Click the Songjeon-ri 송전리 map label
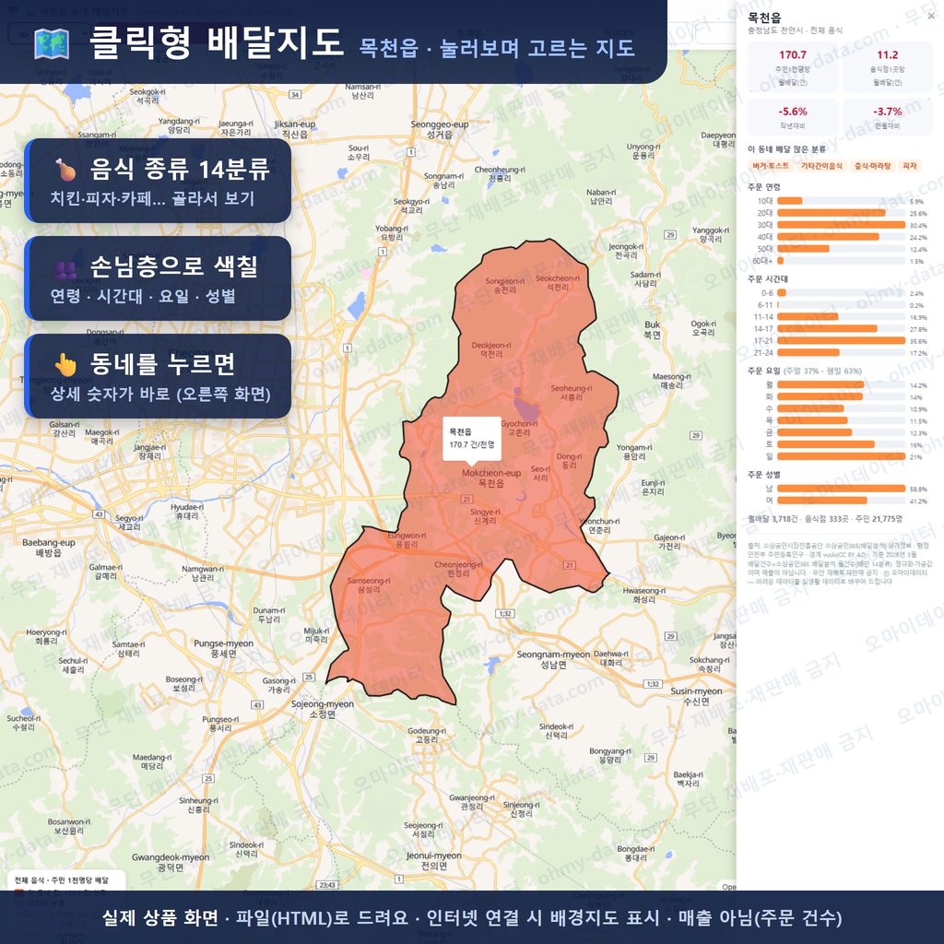Screen dimensions: 944x944 pos(504,286)
